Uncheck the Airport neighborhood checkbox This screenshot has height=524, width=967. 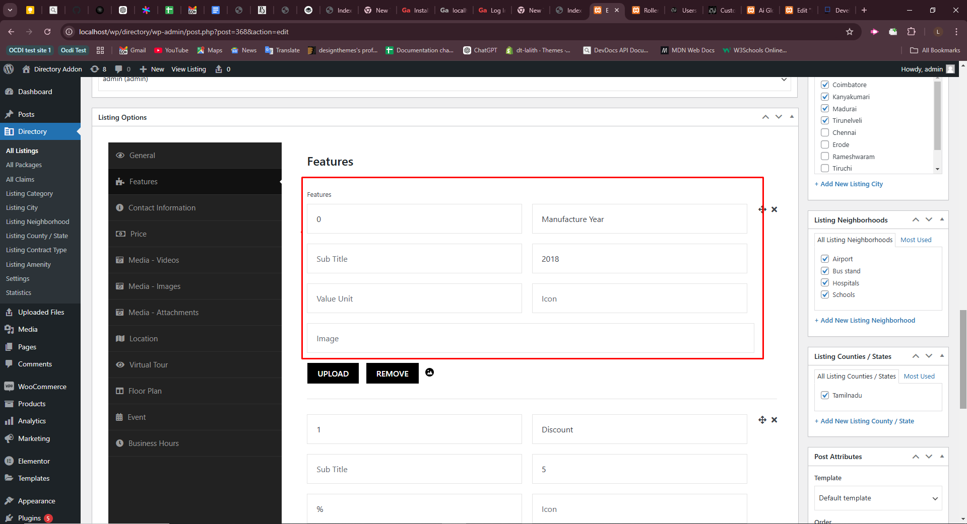click(825, 259)
